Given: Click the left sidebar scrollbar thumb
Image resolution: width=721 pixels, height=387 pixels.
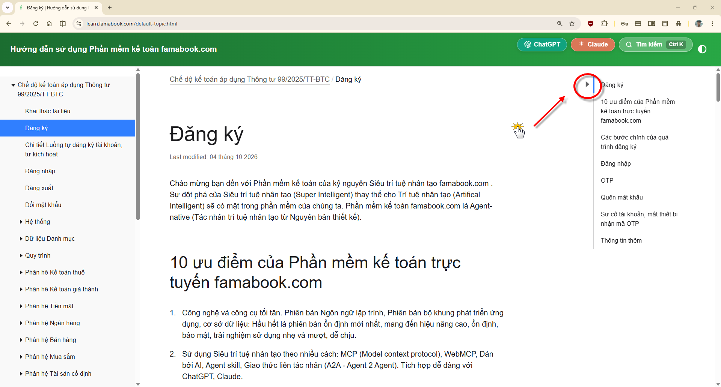Looking at the screenshot, I should click(x=138, y=146).
